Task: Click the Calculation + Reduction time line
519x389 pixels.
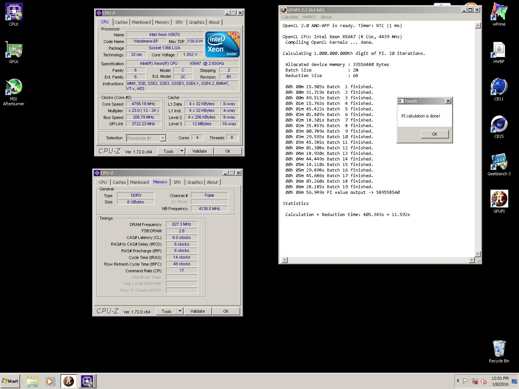Action: [x=347, y=215]
